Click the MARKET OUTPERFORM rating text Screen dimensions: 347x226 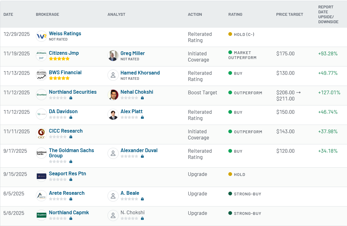coord(242,55)
